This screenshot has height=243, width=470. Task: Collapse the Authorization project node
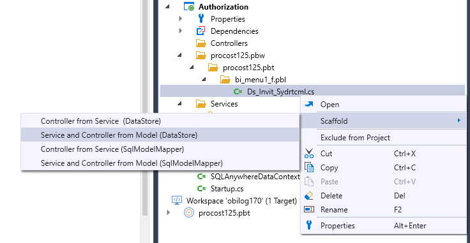click(x=167, y=6)
